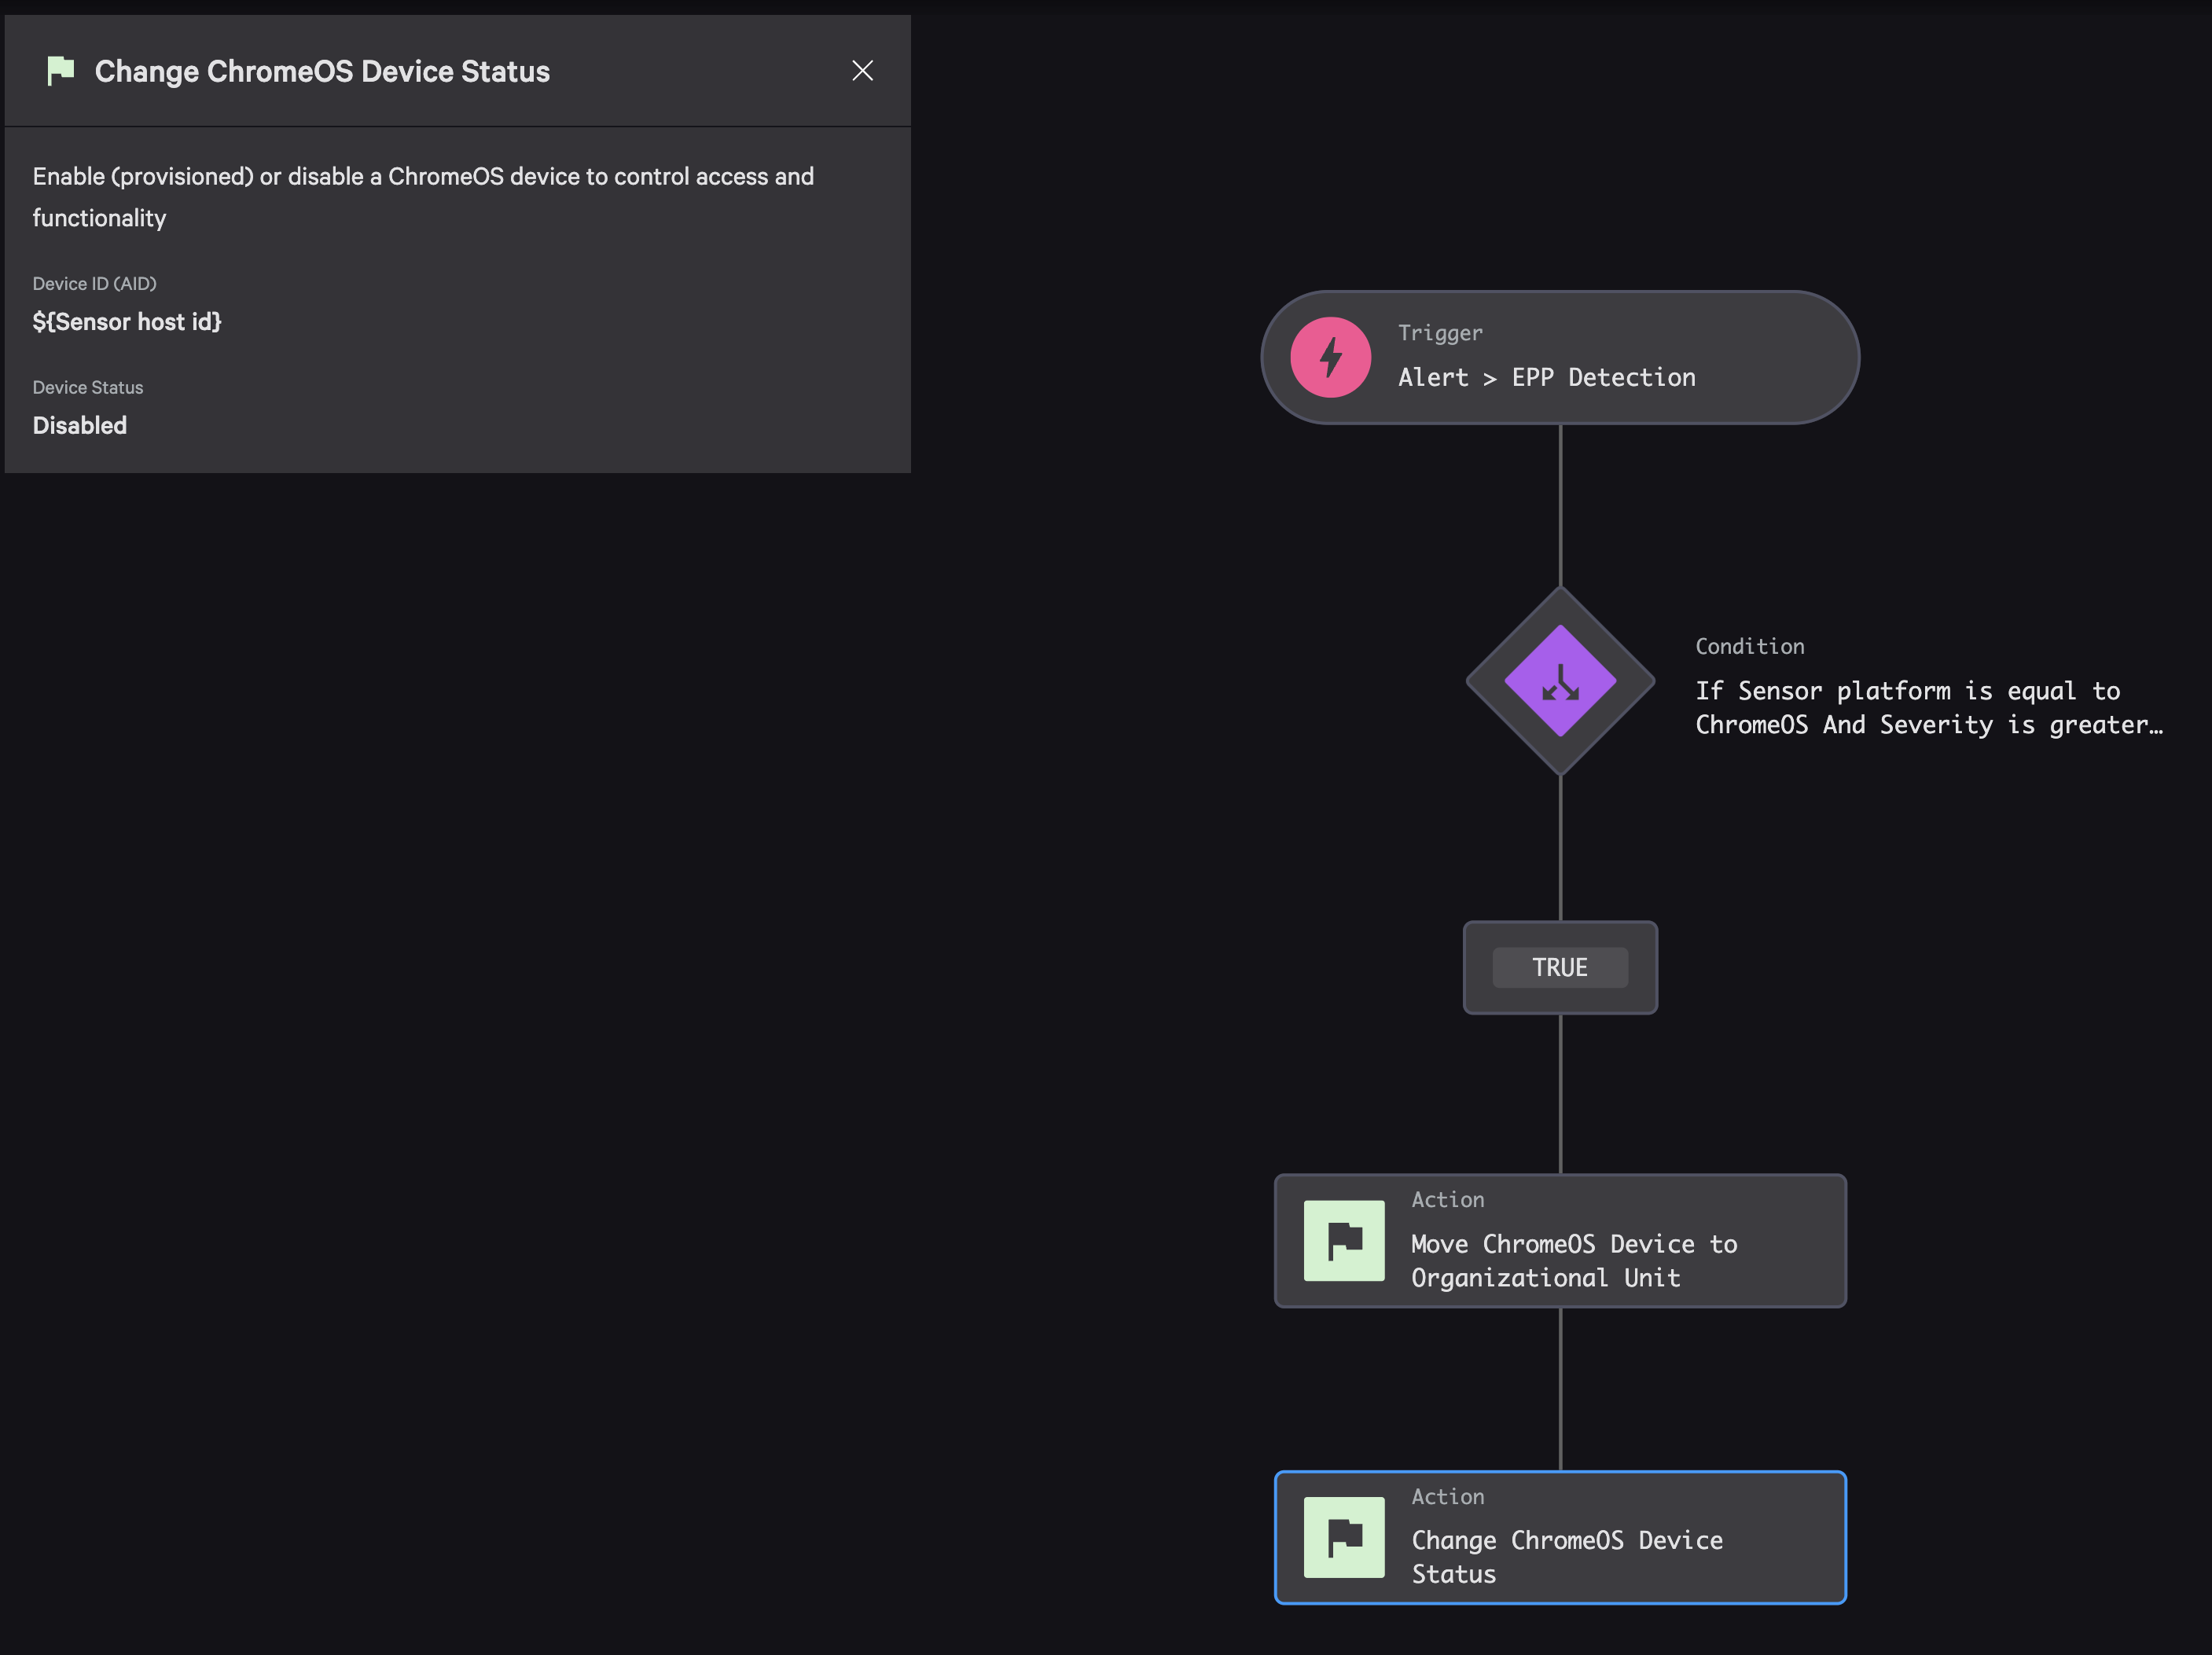Viewport: 2212px width, 1655px height.
Task: Click the '${Sensor host id}' value
Action: click(127, 322)
